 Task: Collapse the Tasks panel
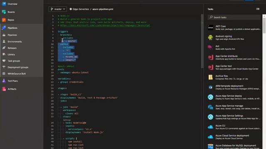258,9
